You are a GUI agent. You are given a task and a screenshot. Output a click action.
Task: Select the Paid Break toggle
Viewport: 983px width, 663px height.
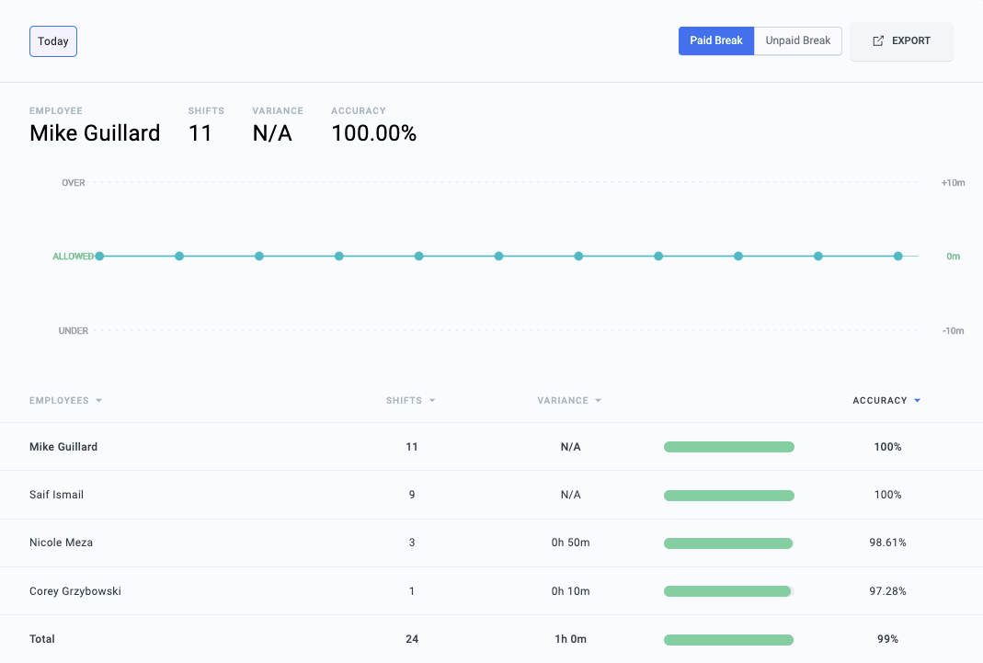(715, 41)
